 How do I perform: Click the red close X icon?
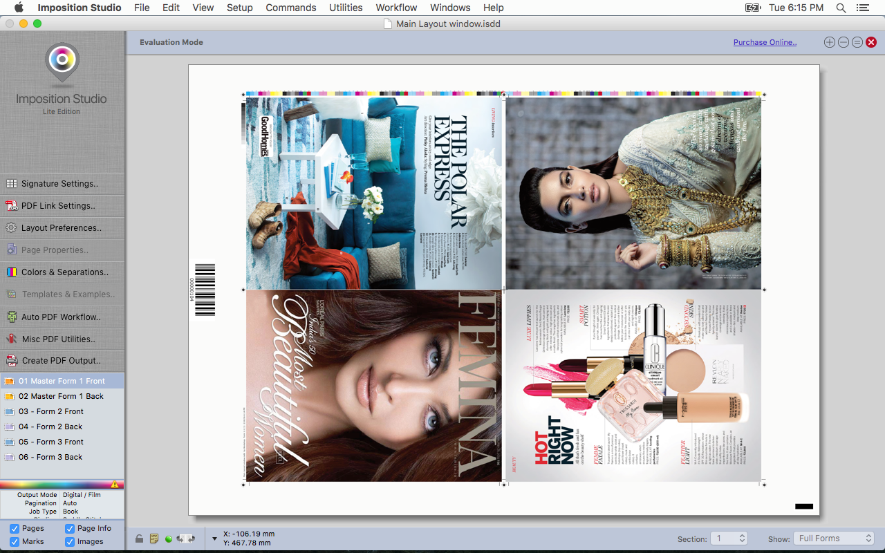point(871,42)
